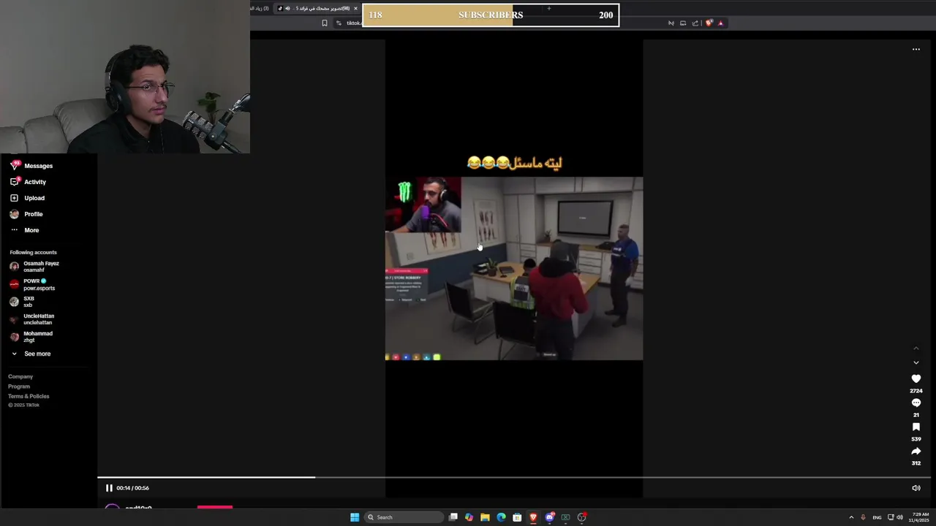Click the TikTok video frame
This screenshot has height=526, width=936.
[514, 268]
